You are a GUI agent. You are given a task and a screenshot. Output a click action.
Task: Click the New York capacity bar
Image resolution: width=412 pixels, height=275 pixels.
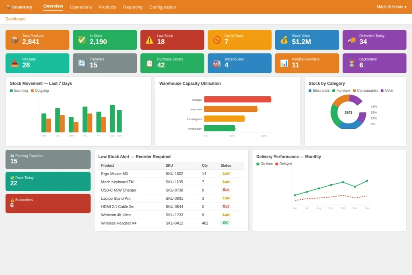point(231,109)
